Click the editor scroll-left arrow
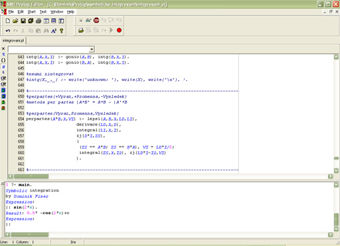The width and height of the screenshot is (340, 246). [11, 176]
